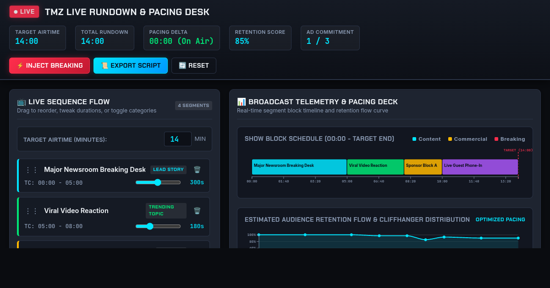
Task: Toggle the LEAD STORY category tag
Action: coord(168,170)
